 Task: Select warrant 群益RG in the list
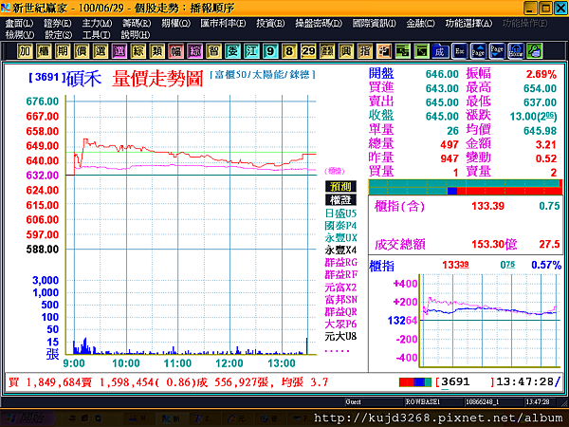(x=340, y=262)
